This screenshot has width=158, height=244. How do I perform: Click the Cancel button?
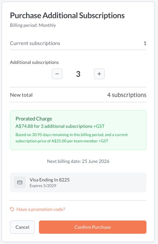[x=22, y=227]
